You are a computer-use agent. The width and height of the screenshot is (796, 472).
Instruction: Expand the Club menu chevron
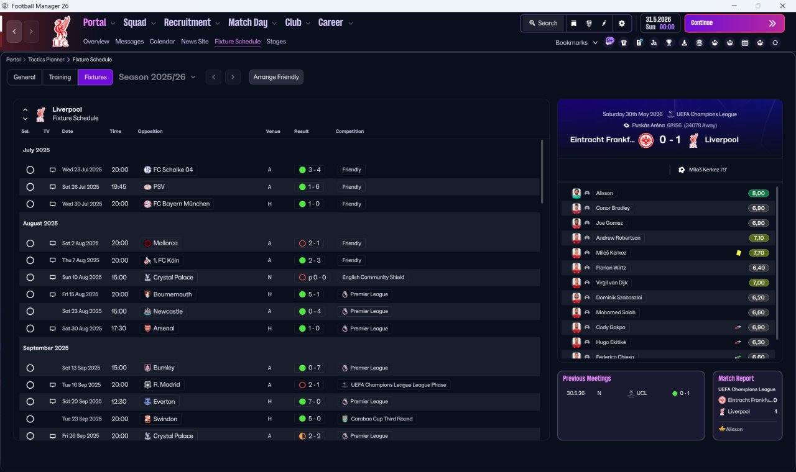coord(308,24)
